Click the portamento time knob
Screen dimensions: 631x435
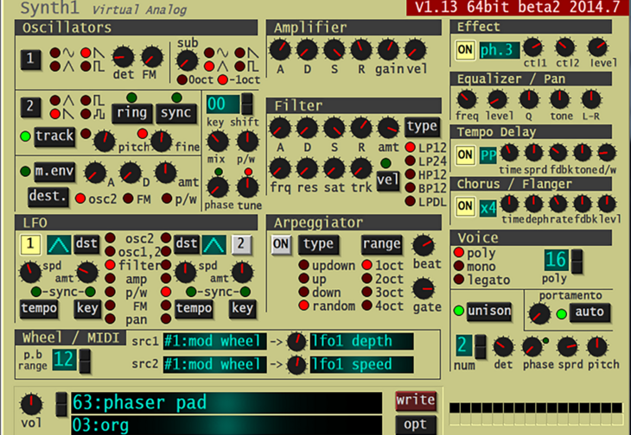coord(539,313)
